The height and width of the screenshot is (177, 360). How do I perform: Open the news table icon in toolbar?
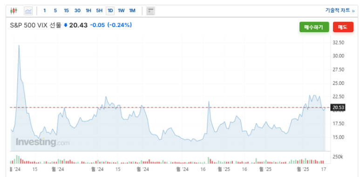tap(150, 11)
